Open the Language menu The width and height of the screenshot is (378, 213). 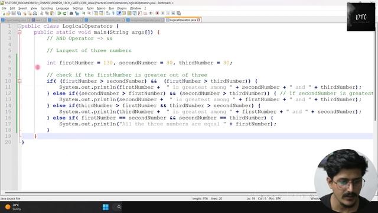point(63,8)
